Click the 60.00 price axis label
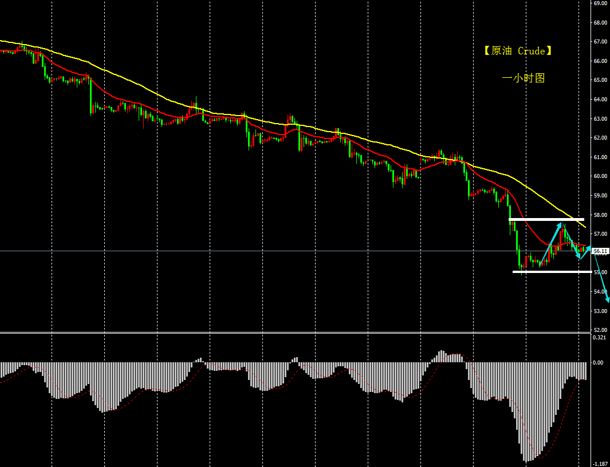This screenshot has width=610, height=467. click(600, 176)
